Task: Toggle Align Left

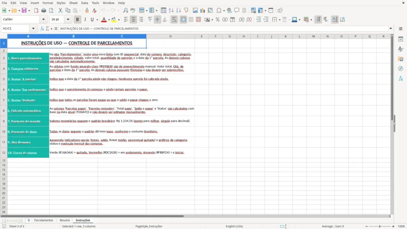Action: click(x=126, y=19)
